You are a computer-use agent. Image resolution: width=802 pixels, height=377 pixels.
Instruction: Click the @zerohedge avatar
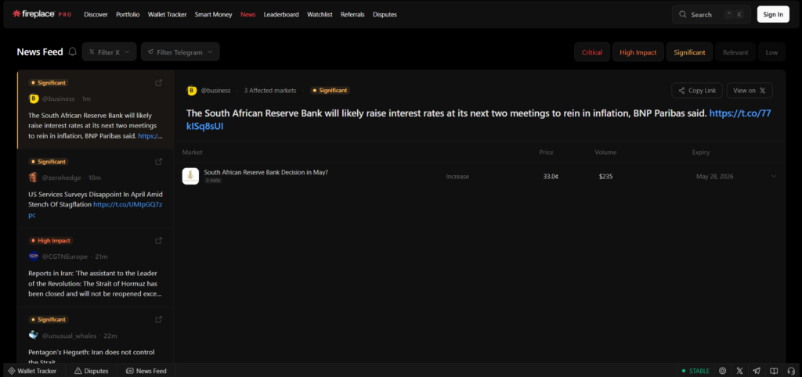[x=34, y=178]
